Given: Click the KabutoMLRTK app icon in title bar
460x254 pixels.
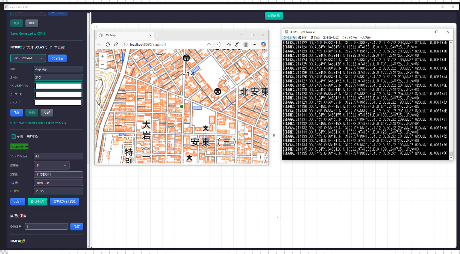Looking at the screenshot, I should [x=6, y=7].
